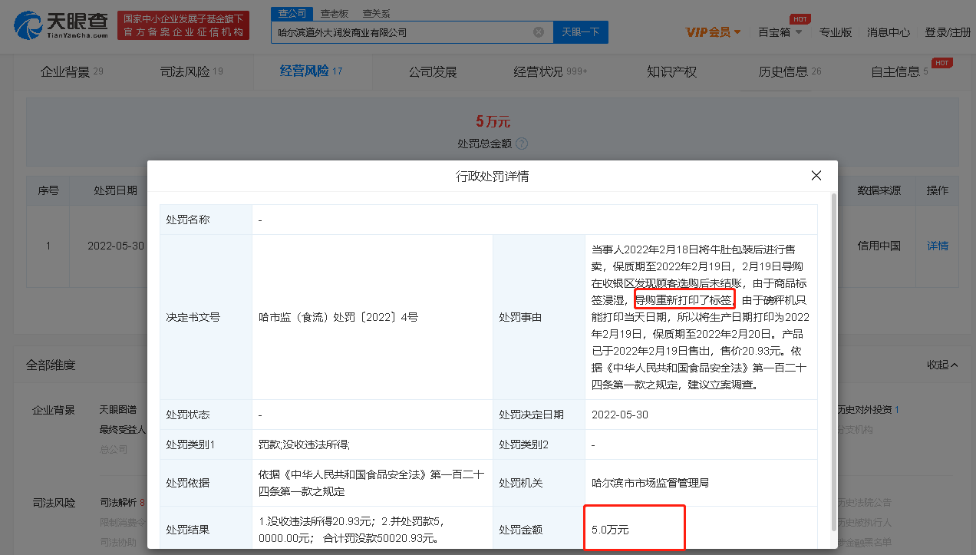This screenshot has width=976, height=555.
Task: Open 消息中心
Action: [889, 32]
